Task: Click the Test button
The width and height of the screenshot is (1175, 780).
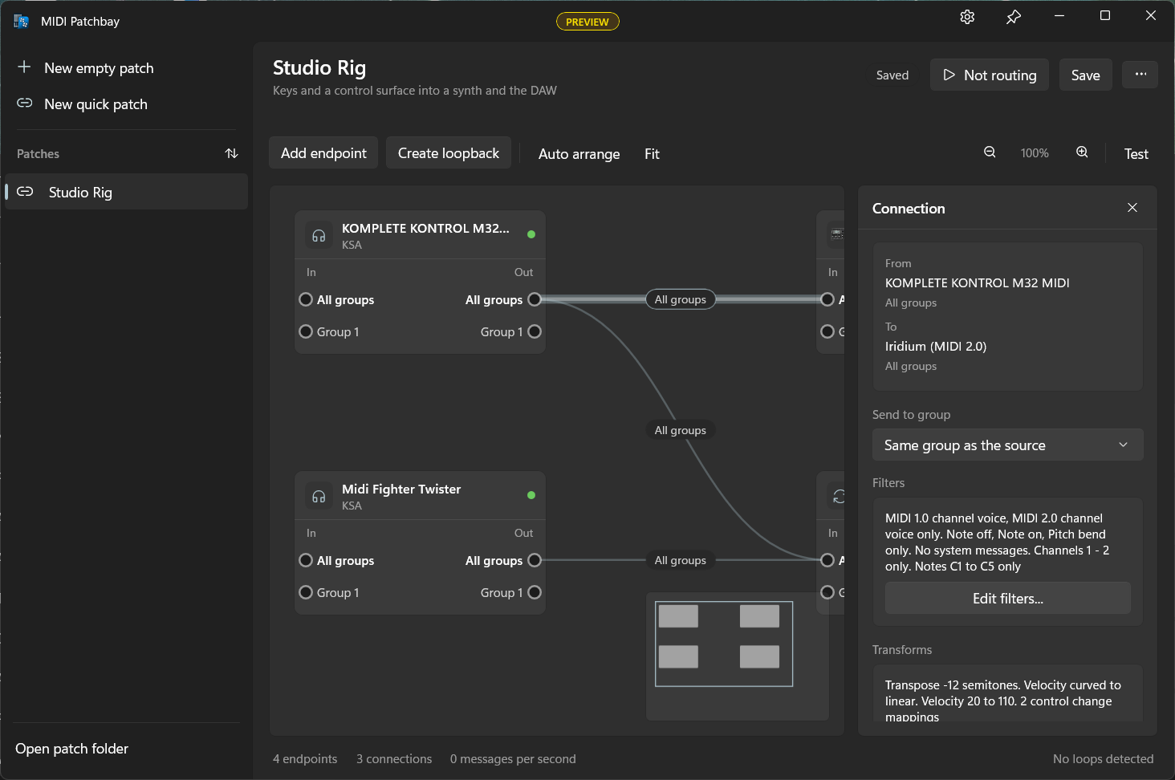Action: (x=1136, y=154)
